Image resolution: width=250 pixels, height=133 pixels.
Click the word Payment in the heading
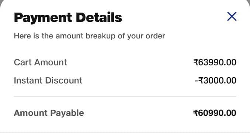click(43, 18)
